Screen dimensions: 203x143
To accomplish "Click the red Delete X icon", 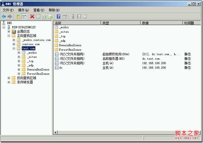I will pos(32,16).
